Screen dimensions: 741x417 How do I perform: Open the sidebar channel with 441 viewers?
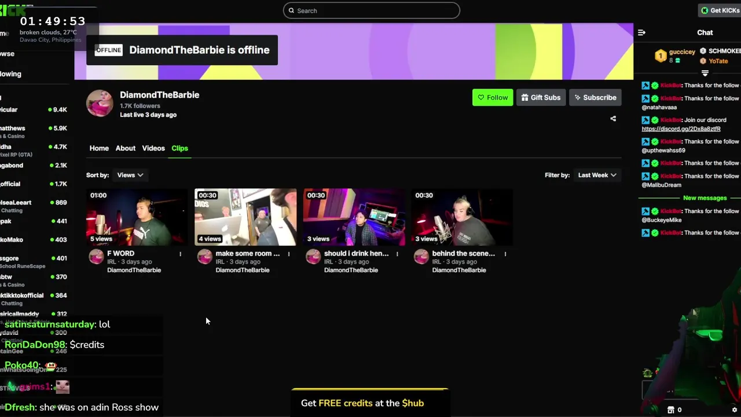point(35,221)
